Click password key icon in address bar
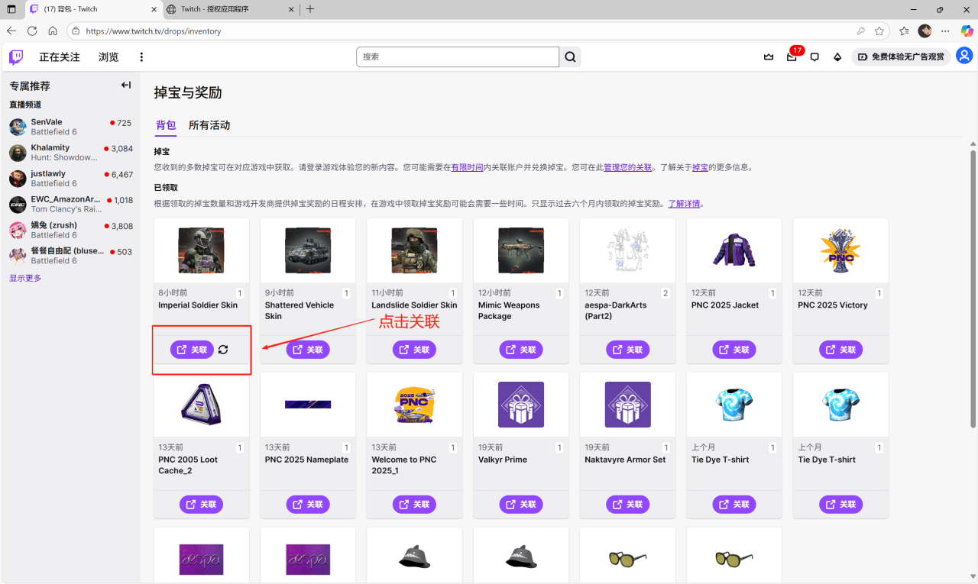Viewport: 978px width, 584px height. 861,31
